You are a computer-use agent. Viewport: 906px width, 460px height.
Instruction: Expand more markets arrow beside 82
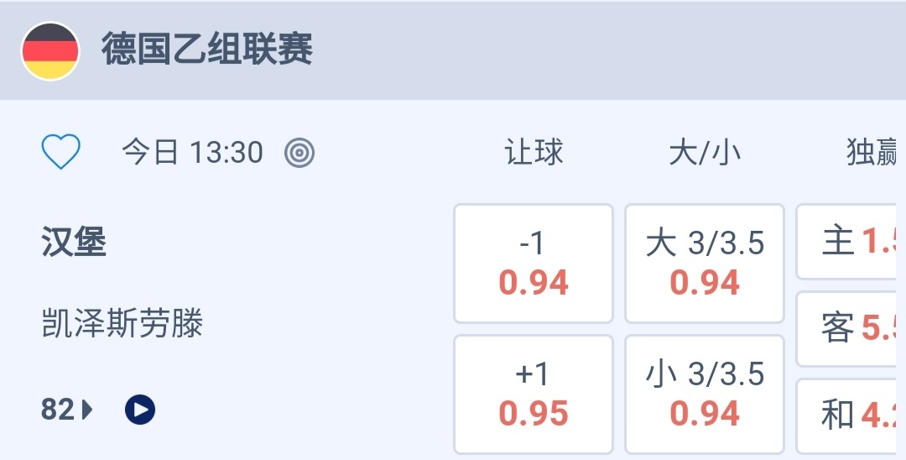pos(88,410)
